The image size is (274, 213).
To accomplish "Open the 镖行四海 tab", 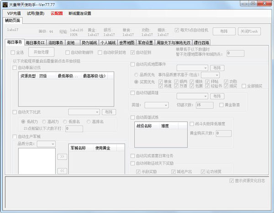I will (201, 43).
